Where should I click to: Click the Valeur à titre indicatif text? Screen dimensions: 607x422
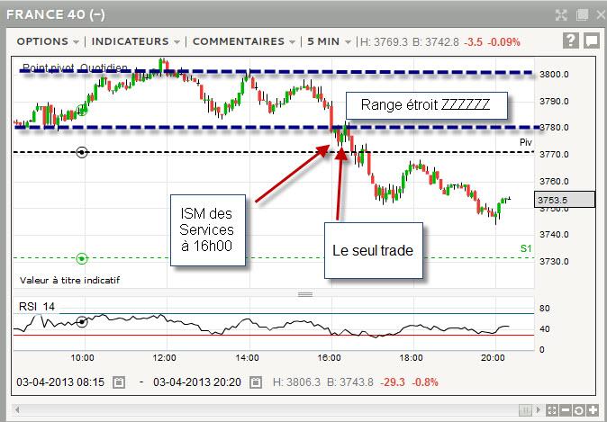[70, 280]
